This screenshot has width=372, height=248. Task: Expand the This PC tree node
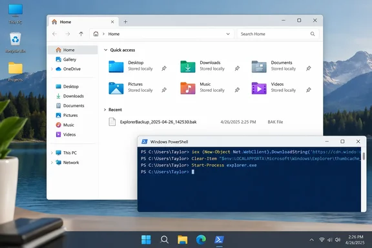52,152
